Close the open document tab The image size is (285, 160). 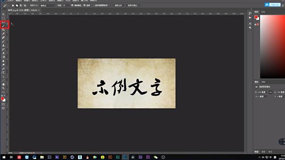click(39, 10)
